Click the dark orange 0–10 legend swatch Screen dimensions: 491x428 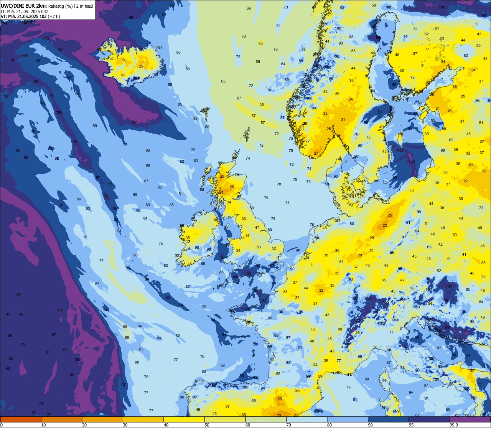[x=21, y=419]
